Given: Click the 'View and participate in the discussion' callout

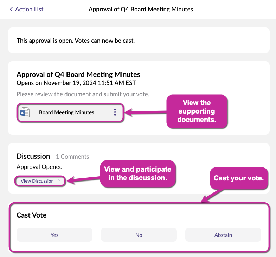Looking at the screenshot, I should coord(137,173).
